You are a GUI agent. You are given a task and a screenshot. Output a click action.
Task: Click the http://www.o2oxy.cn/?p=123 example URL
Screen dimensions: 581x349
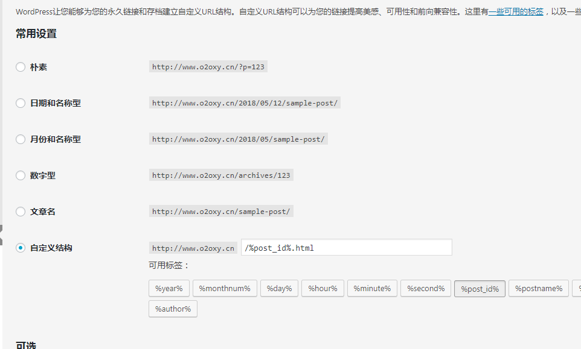click(x=208, y=67)
